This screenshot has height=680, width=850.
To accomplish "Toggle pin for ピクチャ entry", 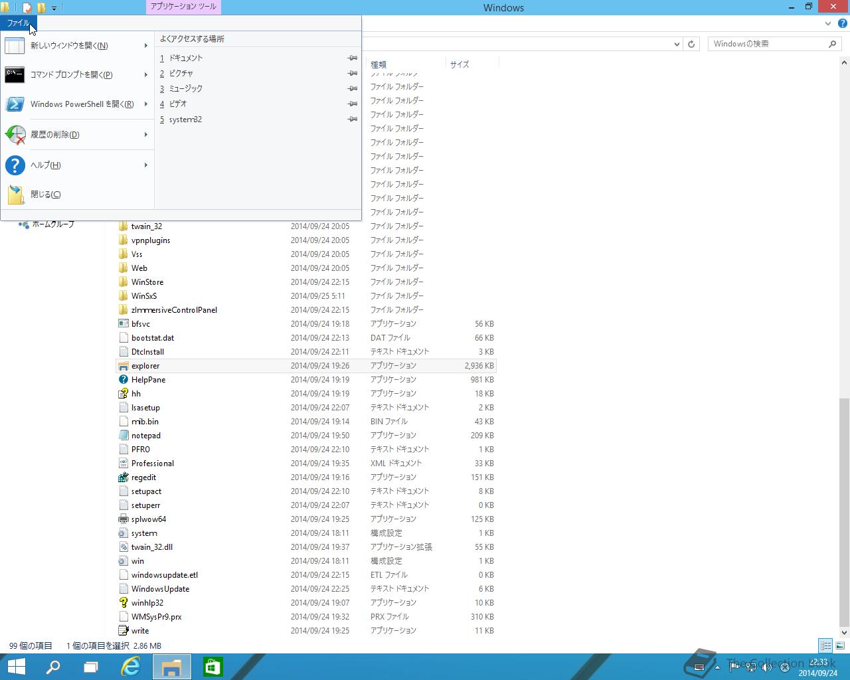I will click(x=353, y=74).
